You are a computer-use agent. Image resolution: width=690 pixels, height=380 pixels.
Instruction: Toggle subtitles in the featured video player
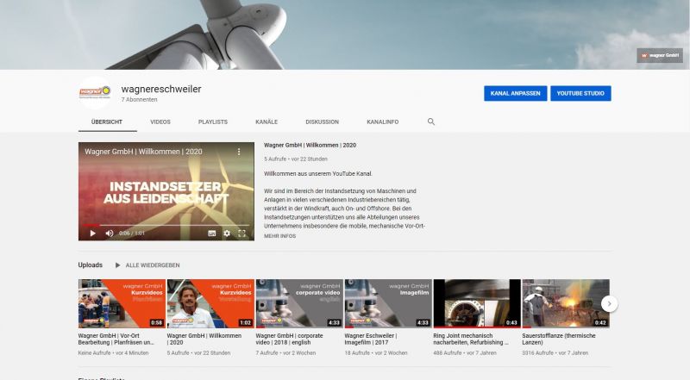click(x=211, y=234)
